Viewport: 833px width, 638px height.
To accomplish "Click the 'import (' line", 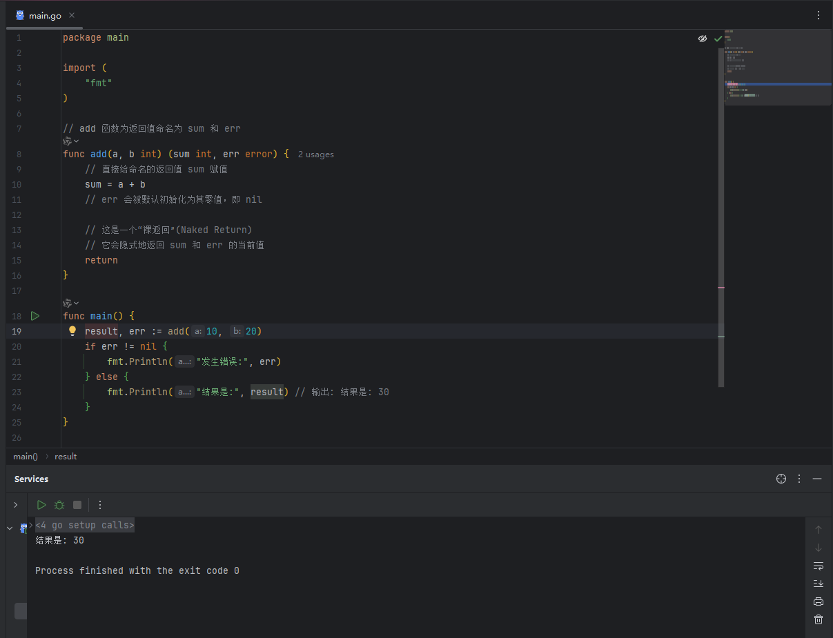I will [85, 68].
